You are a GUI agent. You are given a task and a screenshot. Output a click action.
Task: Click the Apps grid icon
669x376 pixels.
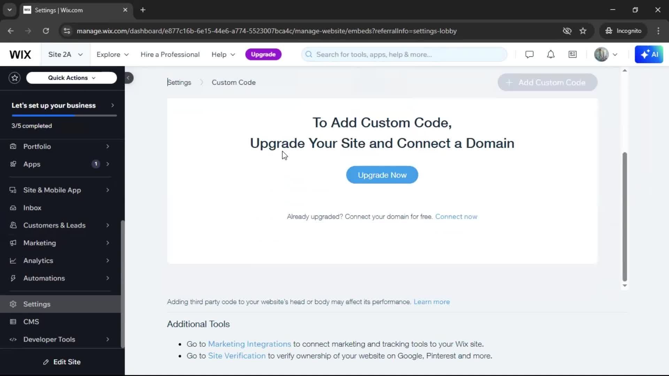point(13,164)
